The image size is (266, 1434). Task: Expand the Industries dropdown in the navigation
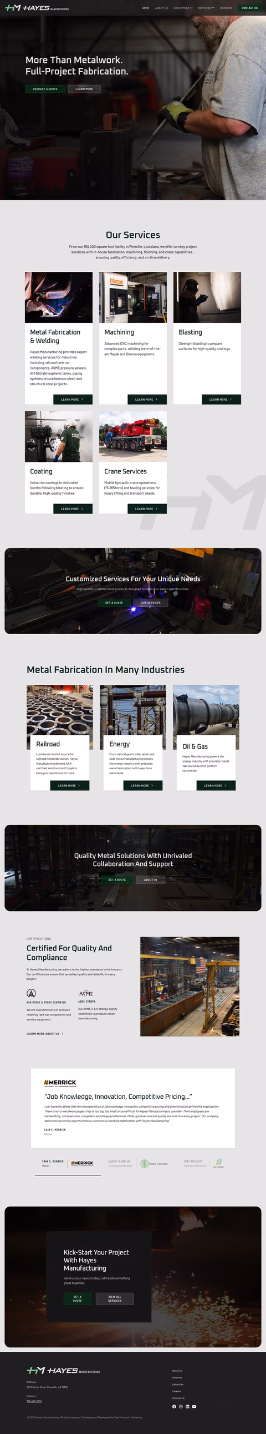183,8
